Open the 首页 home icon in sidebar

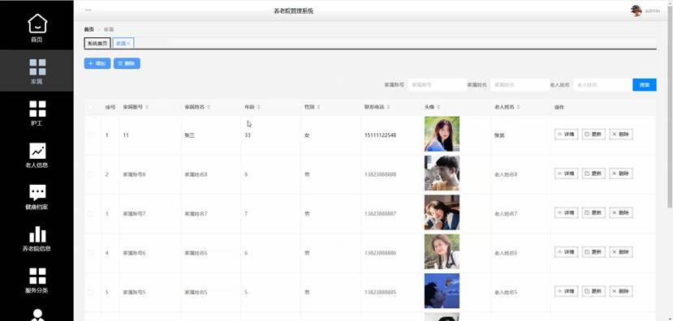coord(37,24)
